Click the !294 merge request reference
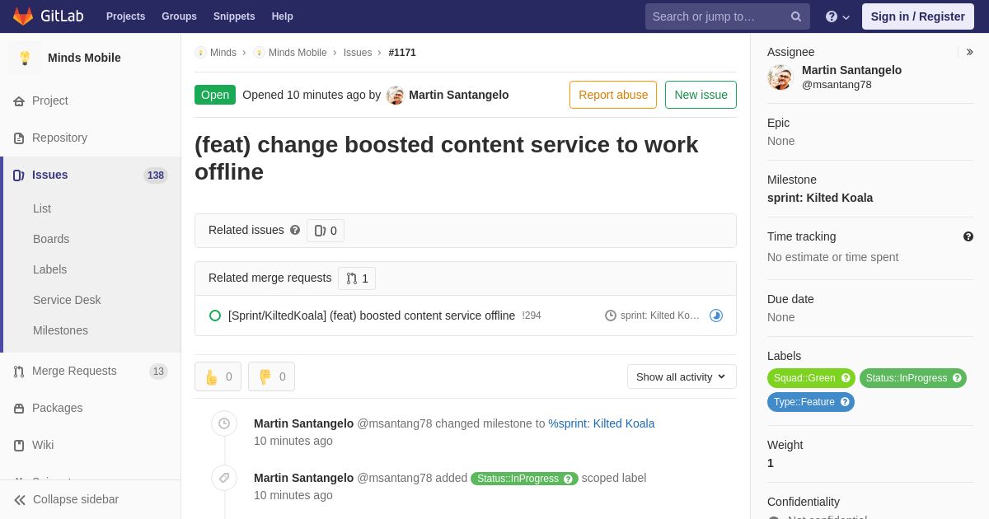Image resolution: width=989 pixels, height=519 pixels. pyautogui.click(x=532, y=316)
